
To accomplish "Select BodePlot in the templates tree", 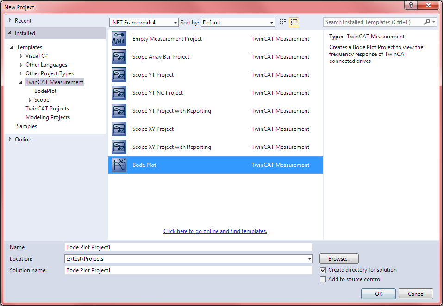I will point(45,91).
